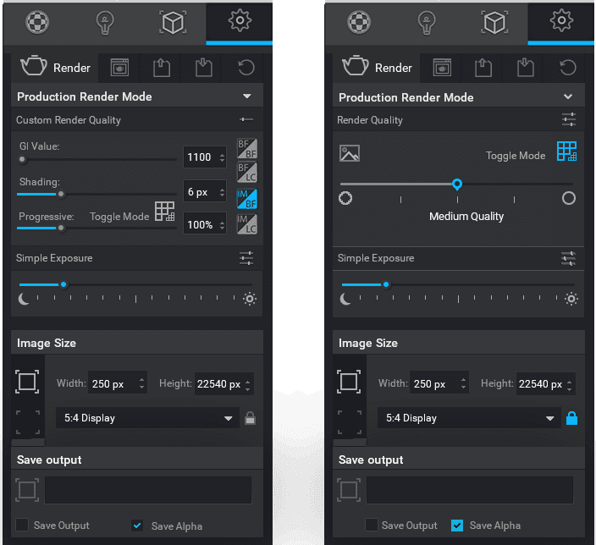Image resolution: width=596 pixels, height=545 pixels.
Task: Click full-frame image size icon, left panel
Action: 27,382
